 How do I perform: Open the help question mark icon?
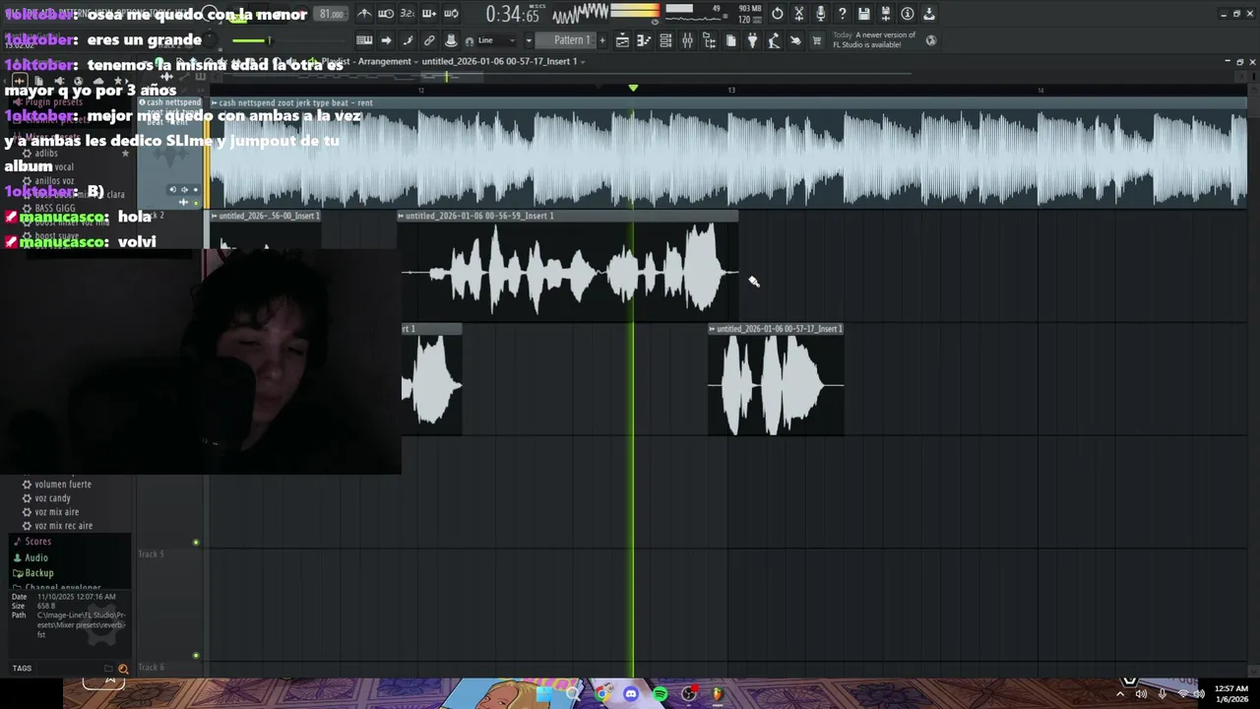coord(843,14)
